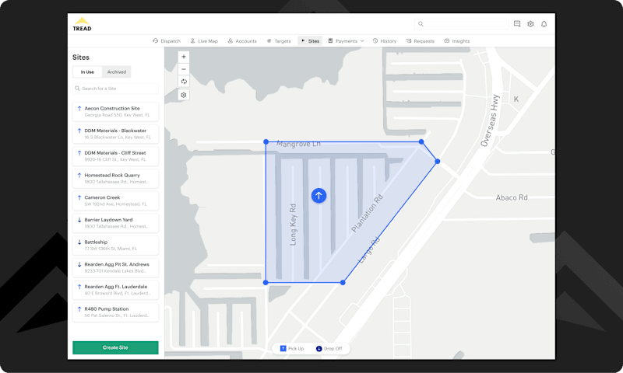The image size is (623, 373).
Task: Click the Dispatch headset icon
Action: tap(155, 41)
